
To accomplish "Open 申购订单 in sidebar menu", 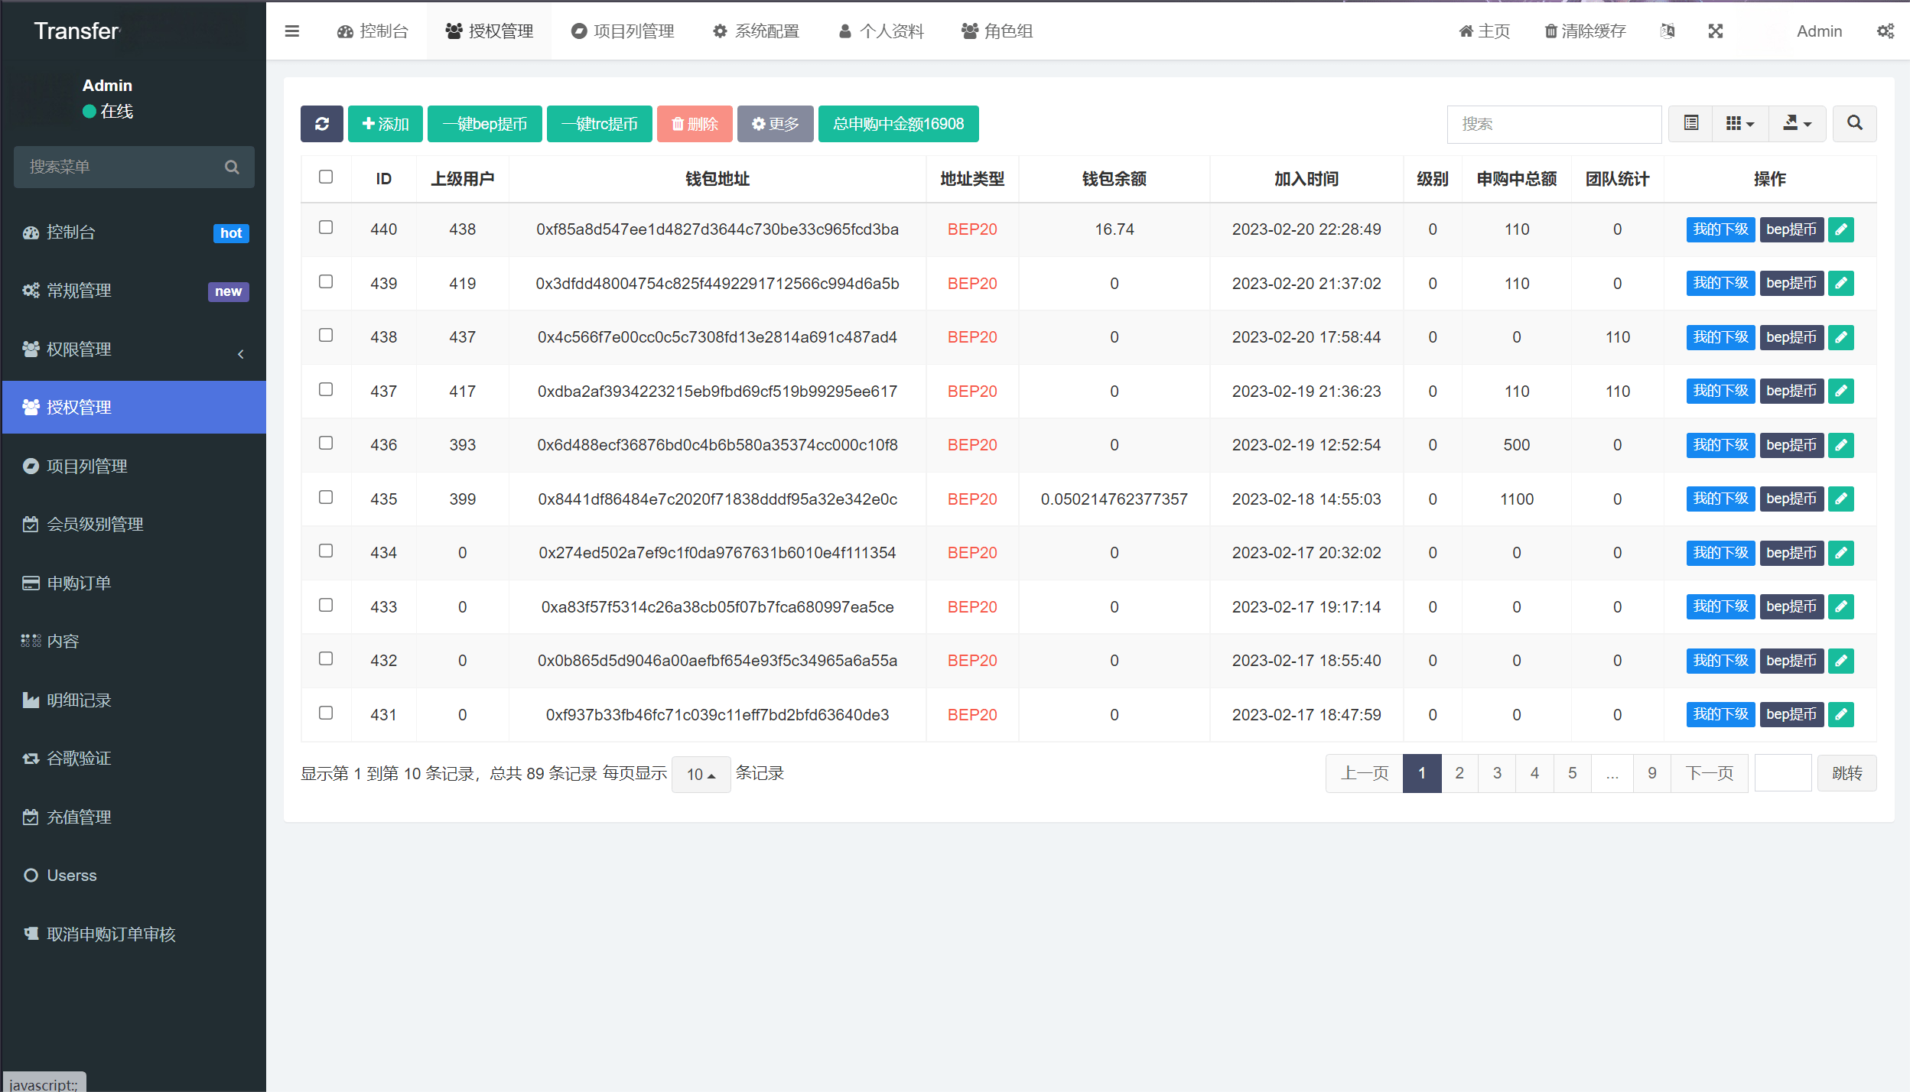I will [79, 583].
